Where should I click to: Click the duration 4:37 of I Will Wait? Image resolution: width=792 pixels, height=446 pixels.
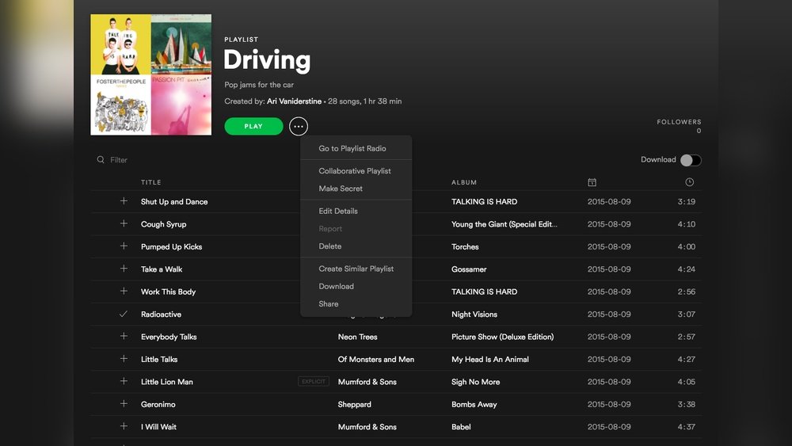coord(687,427)
